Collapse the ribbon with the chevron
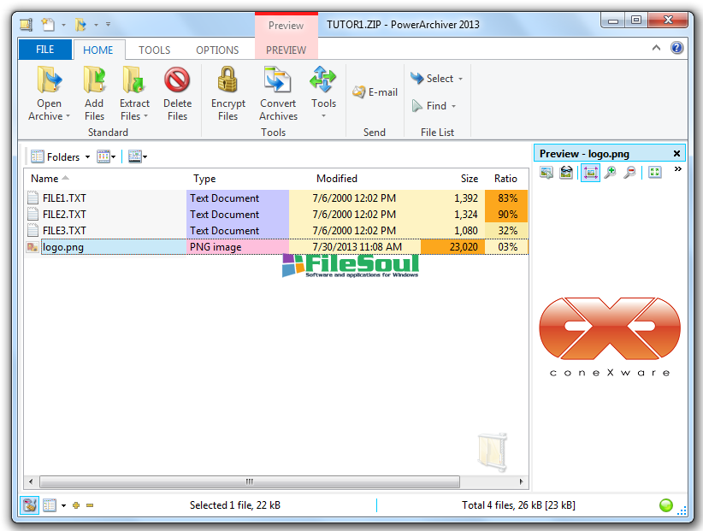 (656, 48)
